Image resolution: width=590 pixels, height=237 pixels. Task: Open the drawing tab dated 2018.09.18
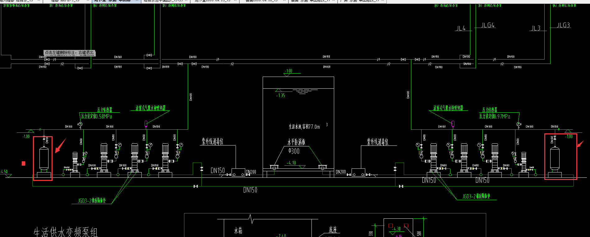click(264, 1)
